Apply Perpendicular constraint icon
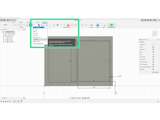This screenshot has height=120, width=160. 65,25
